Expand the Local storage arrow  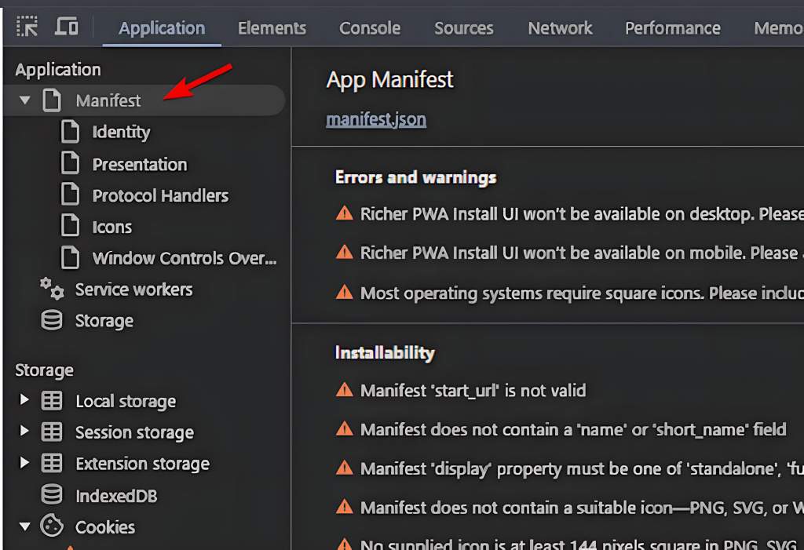click(x=24, y=400)
